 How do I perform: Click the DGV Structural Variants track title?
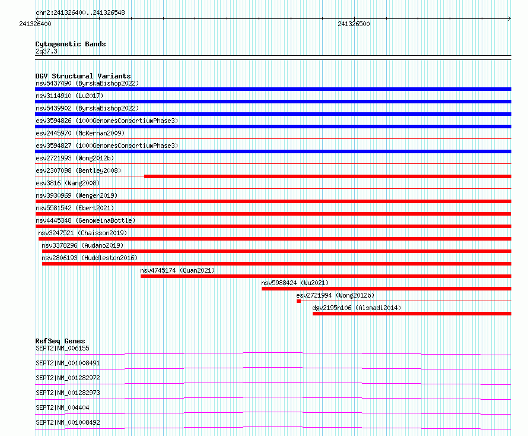83,76
